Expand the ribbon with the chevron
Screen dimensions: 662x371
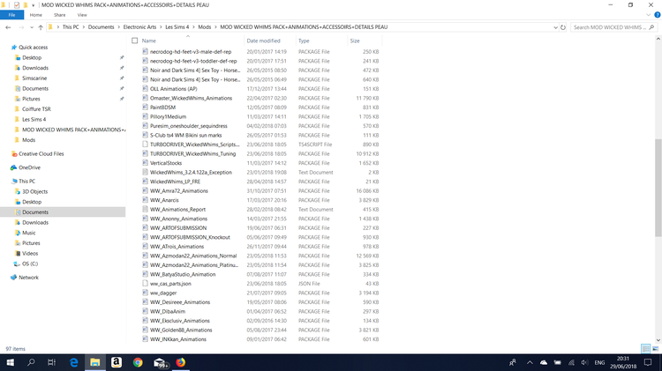pos(649,15)
